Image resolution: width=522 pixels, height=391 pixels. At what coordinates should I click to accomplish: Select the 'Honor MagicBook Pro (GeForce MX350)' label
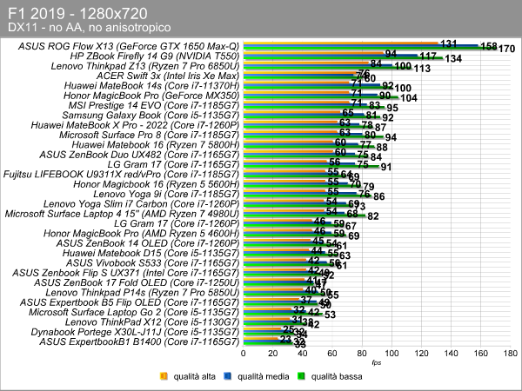(x=151, y=96)
